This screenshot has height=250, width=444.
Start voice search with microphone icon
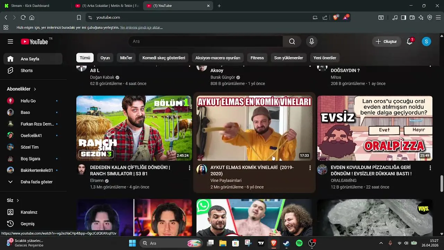coord(311,41)
